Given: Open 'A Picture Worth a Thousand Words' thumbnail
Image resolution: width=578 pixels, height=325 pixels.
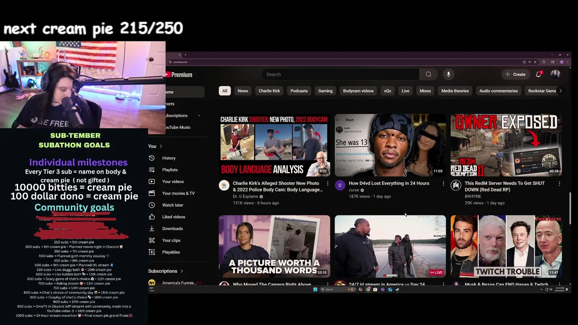Looking at the screenshot, I should click(275, 246).
